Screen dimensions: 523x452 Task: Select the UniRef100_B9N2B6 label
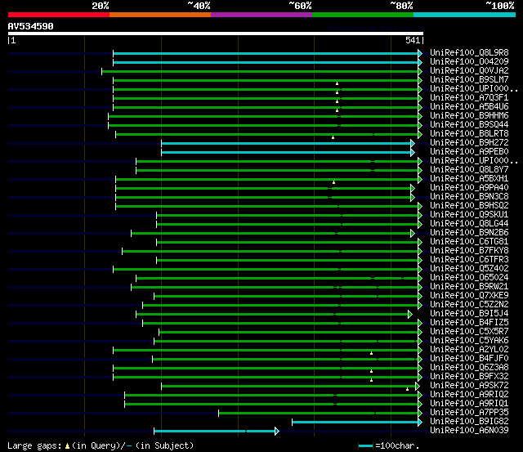(x=469, y=233)
